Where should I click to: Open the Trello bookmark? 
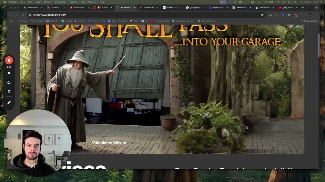134,21
